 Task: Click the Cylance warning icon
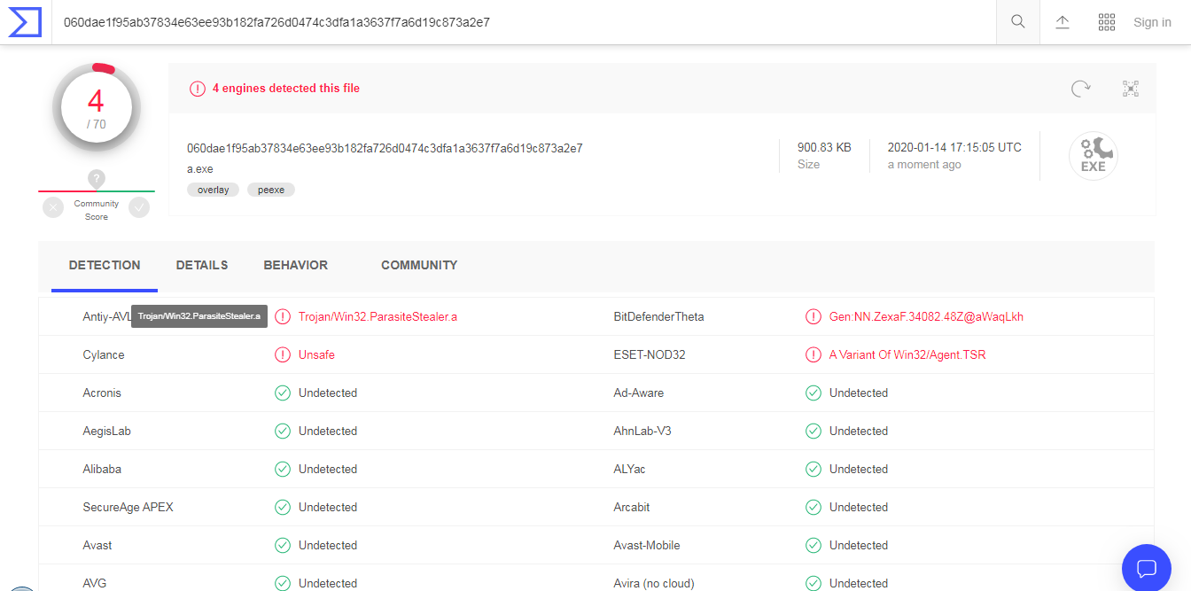tap(283, 354)
